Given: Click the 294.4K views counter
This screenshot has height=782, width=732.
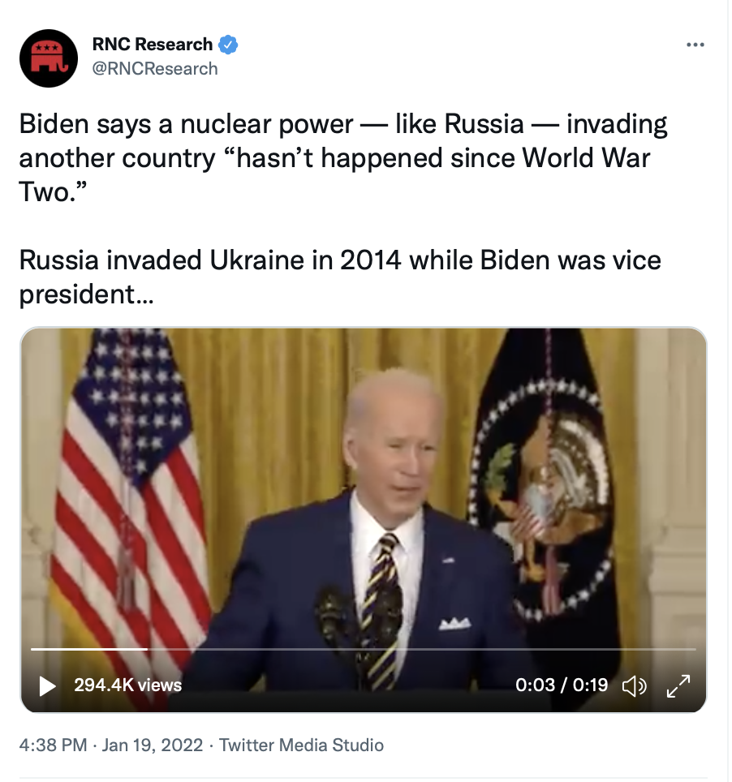Looking at the screenshot, I should [x=127, y=685].
